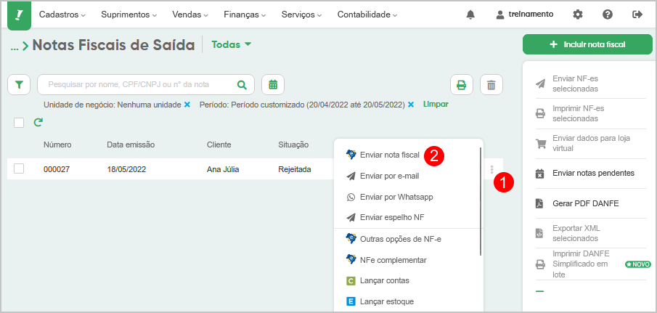The height and width of the screenshot is (313, 657).
Task: Choose Enviar por Whatsapp option
Action: pyautogui.click(x=396, y=197)
